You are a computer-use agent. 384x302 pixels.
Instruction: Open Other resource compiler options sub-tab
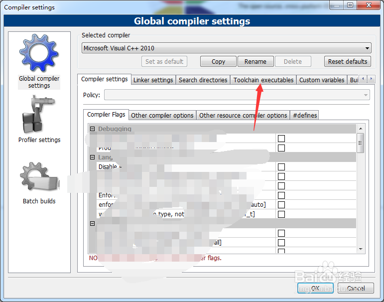[243, 116]
